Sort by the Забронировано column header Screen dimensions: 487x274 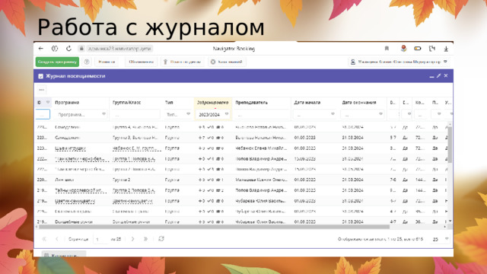tap(213, 103)
